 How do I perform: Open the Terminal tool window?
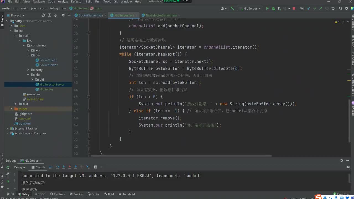click(76, 194)
